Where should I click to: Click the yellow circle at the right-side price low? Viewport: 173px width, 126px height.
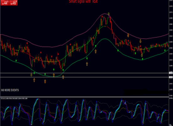tap(142, 55)
